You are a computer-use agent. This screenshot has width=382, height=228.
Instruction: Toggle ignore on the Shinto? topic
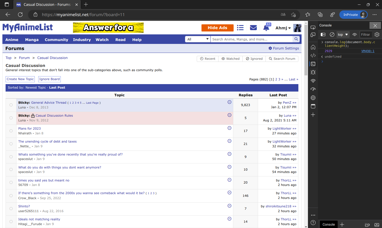229,206
